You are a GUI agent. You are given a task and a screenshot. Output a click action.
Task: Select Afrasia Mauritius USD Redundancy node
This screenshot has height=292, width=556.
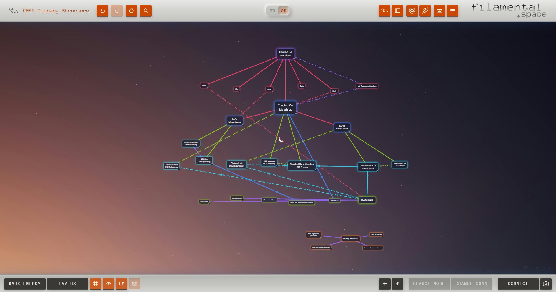[x=171, y=166]
